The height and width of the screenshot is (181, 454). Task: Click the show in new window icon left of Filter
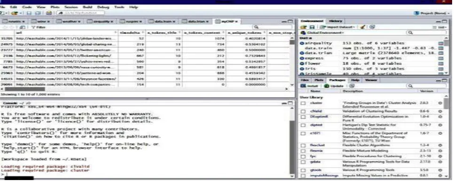(x=23, y=27)
